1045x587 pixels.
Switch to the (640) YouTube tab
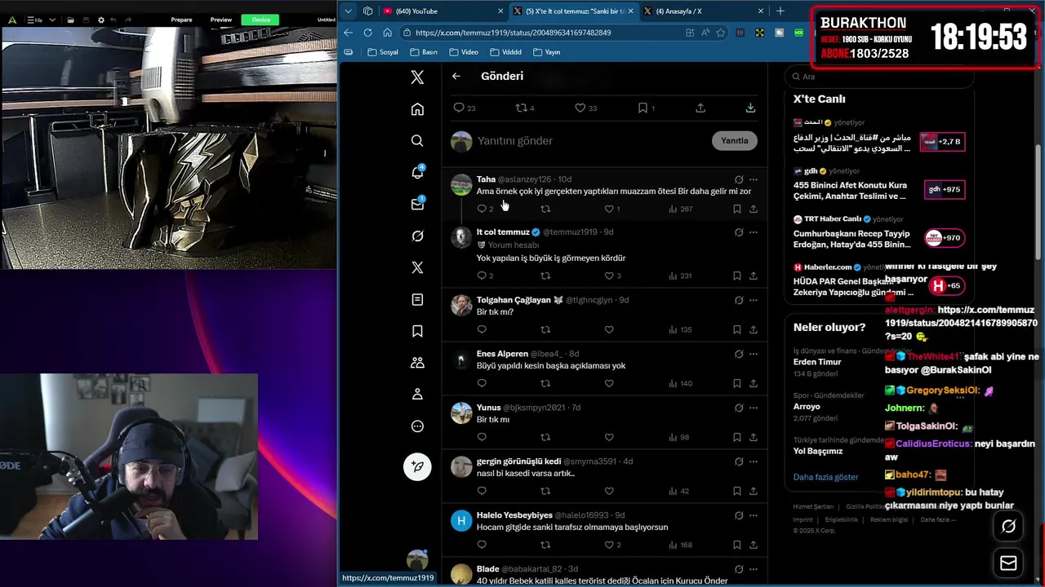click(442, 11)
